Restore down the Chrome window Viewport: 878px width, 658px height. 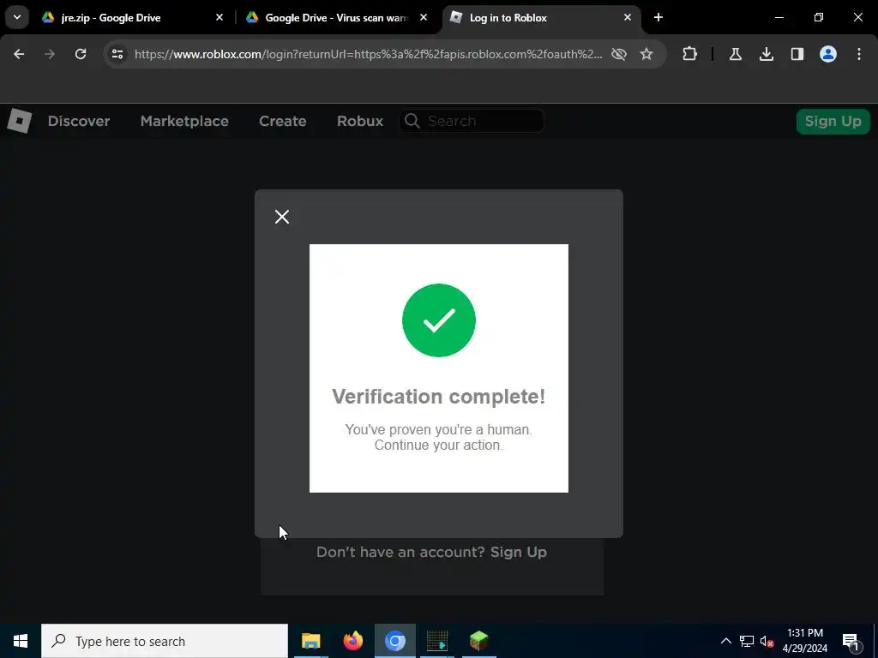pyautogui.click(x=819, y=17)
